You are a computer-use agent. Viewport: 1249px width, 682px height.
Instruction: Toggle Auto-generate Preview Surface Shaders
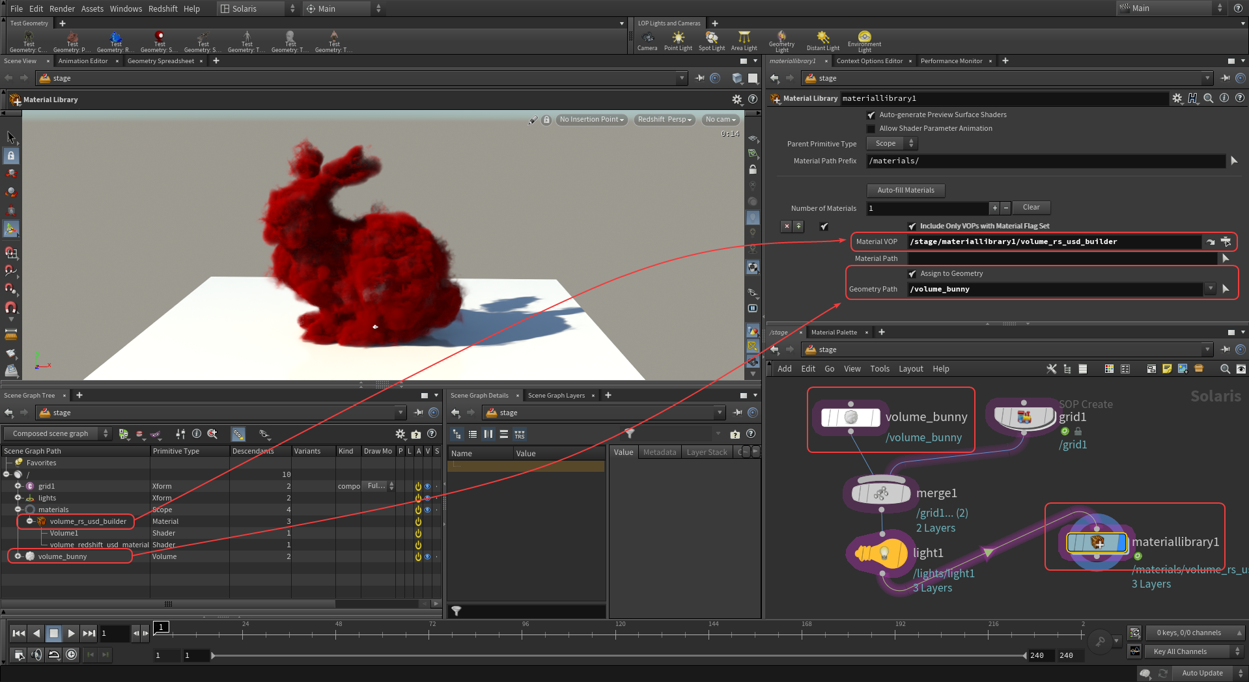pyautogui.click(x=871, y=115)
